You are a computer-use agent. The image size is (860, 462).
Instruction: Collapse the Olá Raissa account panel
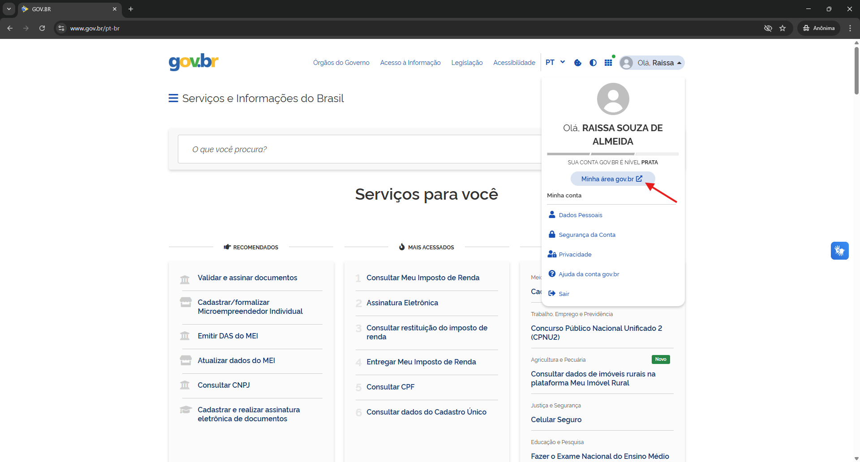click(652, 63)
